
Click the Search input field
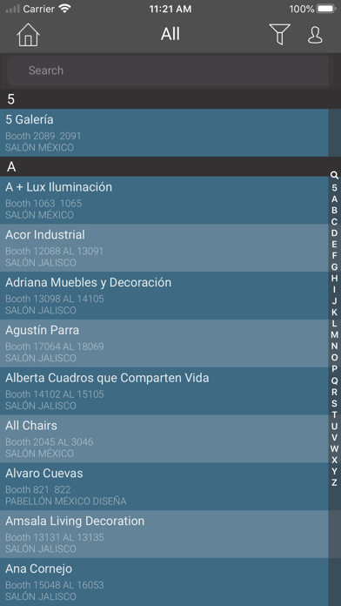click(170, 71)
